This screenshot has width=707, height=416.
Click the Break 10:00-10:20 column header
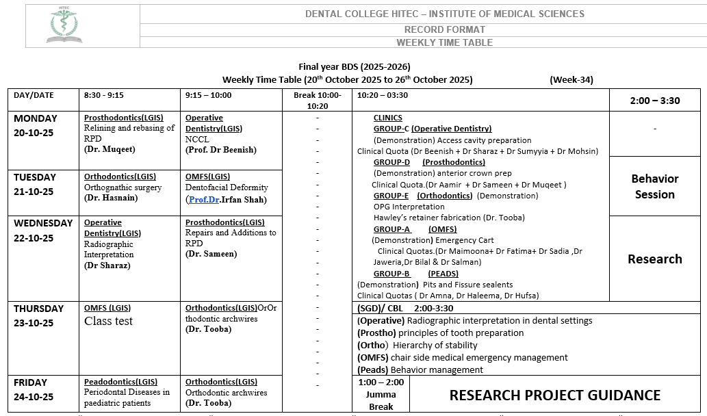point(316,101)
